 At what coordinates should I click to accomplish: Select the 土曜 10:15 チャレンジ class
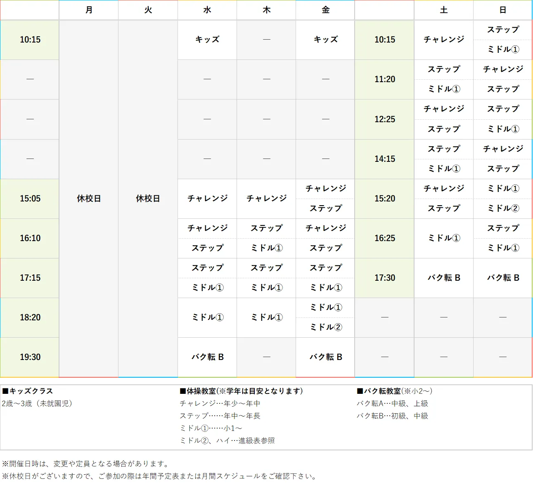click(443, 40)
